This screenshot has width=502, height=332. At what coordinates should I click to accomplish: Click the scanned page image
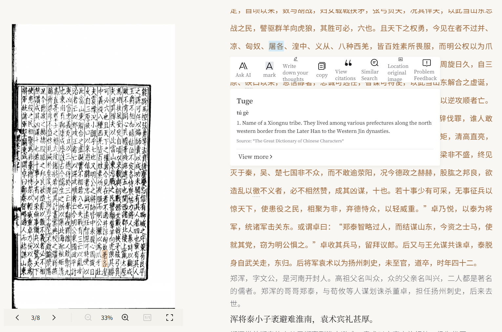[x=94, y=166]
